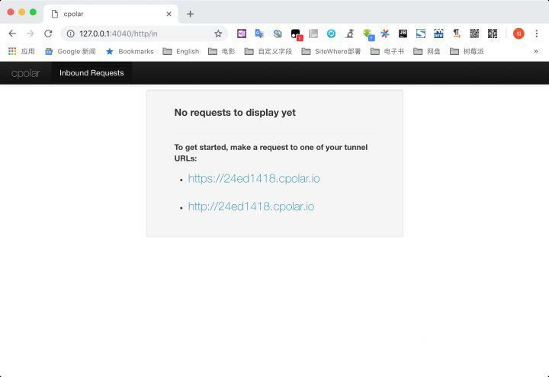This screenshot has height=377, width=549.
Task: Select the cpolar browser tab
Action: click(x=111, y=14)
